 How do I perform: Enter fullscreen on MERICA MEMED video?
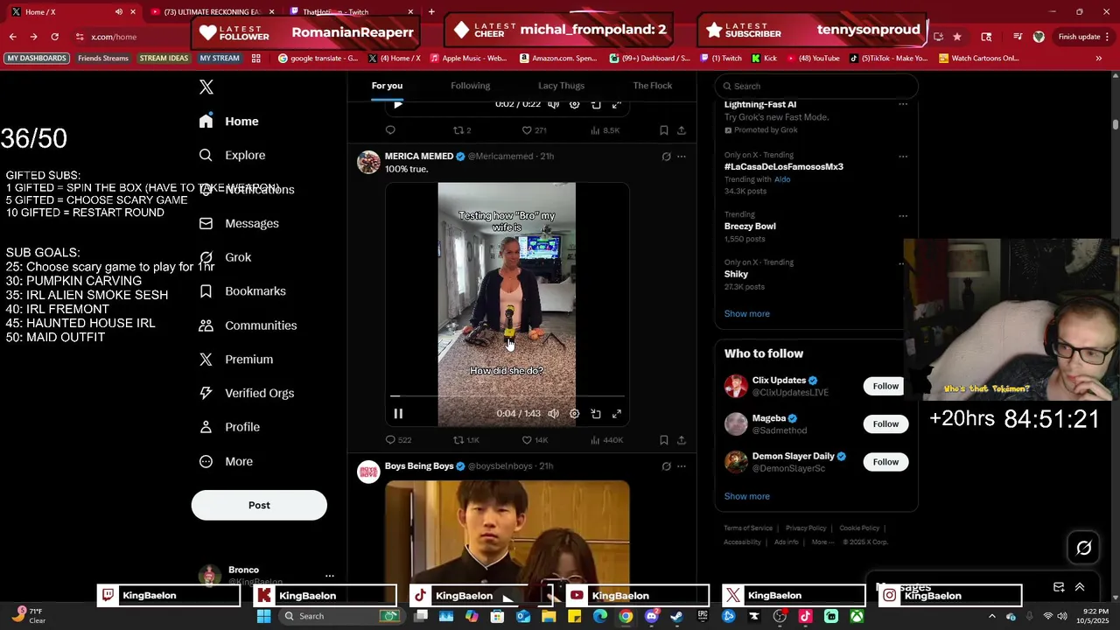point(617,414)
